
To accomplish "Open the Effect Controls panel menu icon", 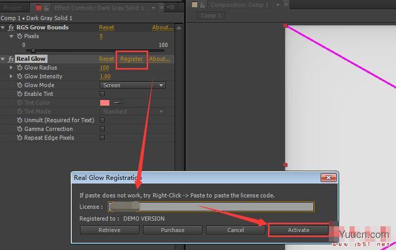I will point(171,7).
